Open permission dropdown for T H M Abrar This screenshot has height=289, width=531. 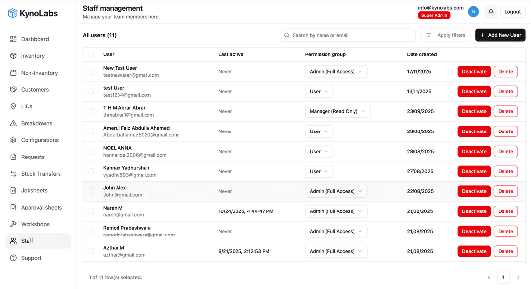338,111
